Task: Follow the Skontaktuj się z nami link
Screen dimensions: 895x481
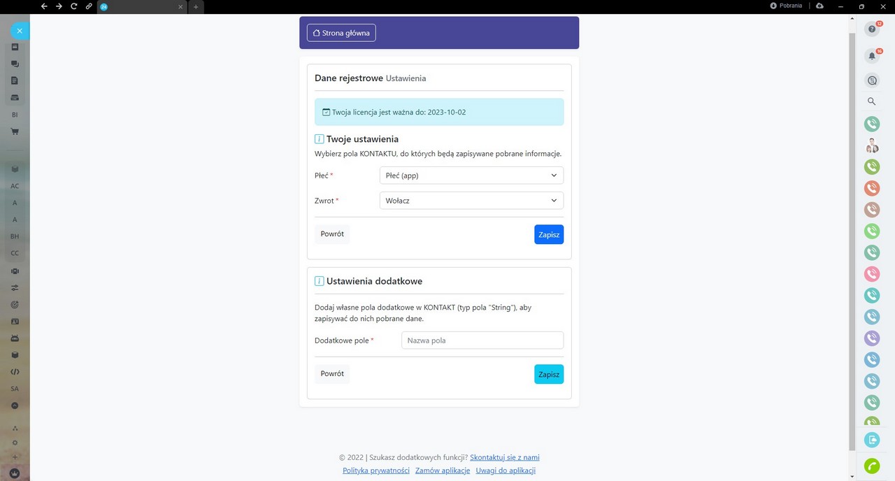Action: click(504, 457)
